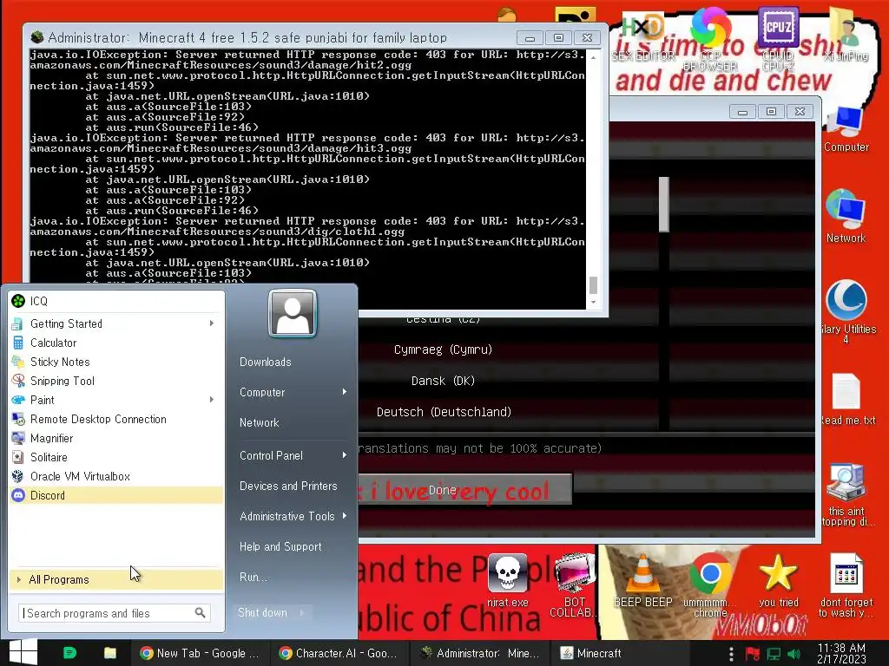Switch to New Tab Google Chrome taskbar button

[200, 653]
